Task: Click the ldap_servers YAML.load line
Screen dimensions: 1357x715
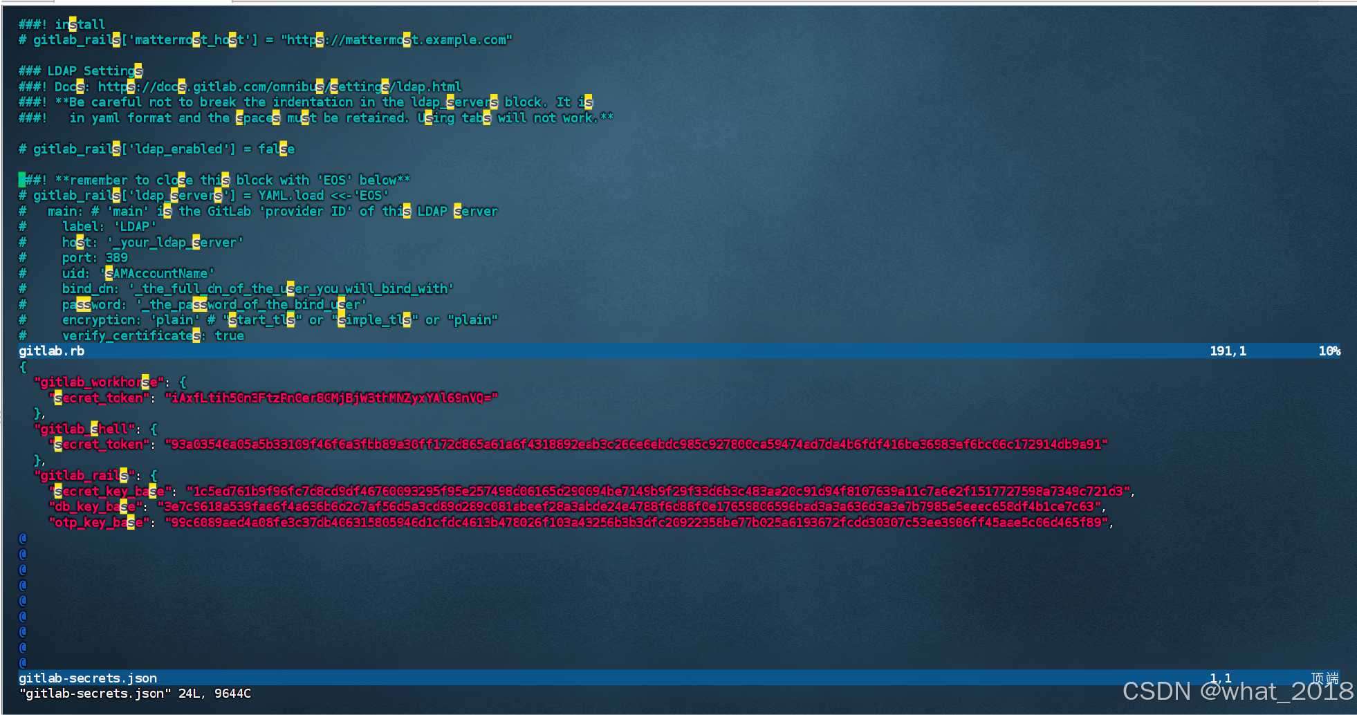Action: click(x=203, y=196)
